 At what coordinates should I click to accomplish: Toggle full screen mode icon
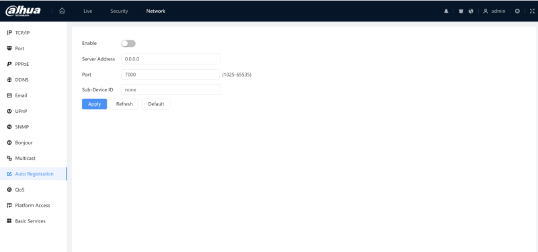point(532,11)
